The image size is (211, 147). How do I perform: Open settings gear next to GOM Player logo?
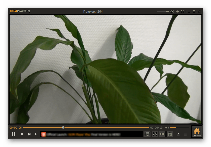[29, 11]
